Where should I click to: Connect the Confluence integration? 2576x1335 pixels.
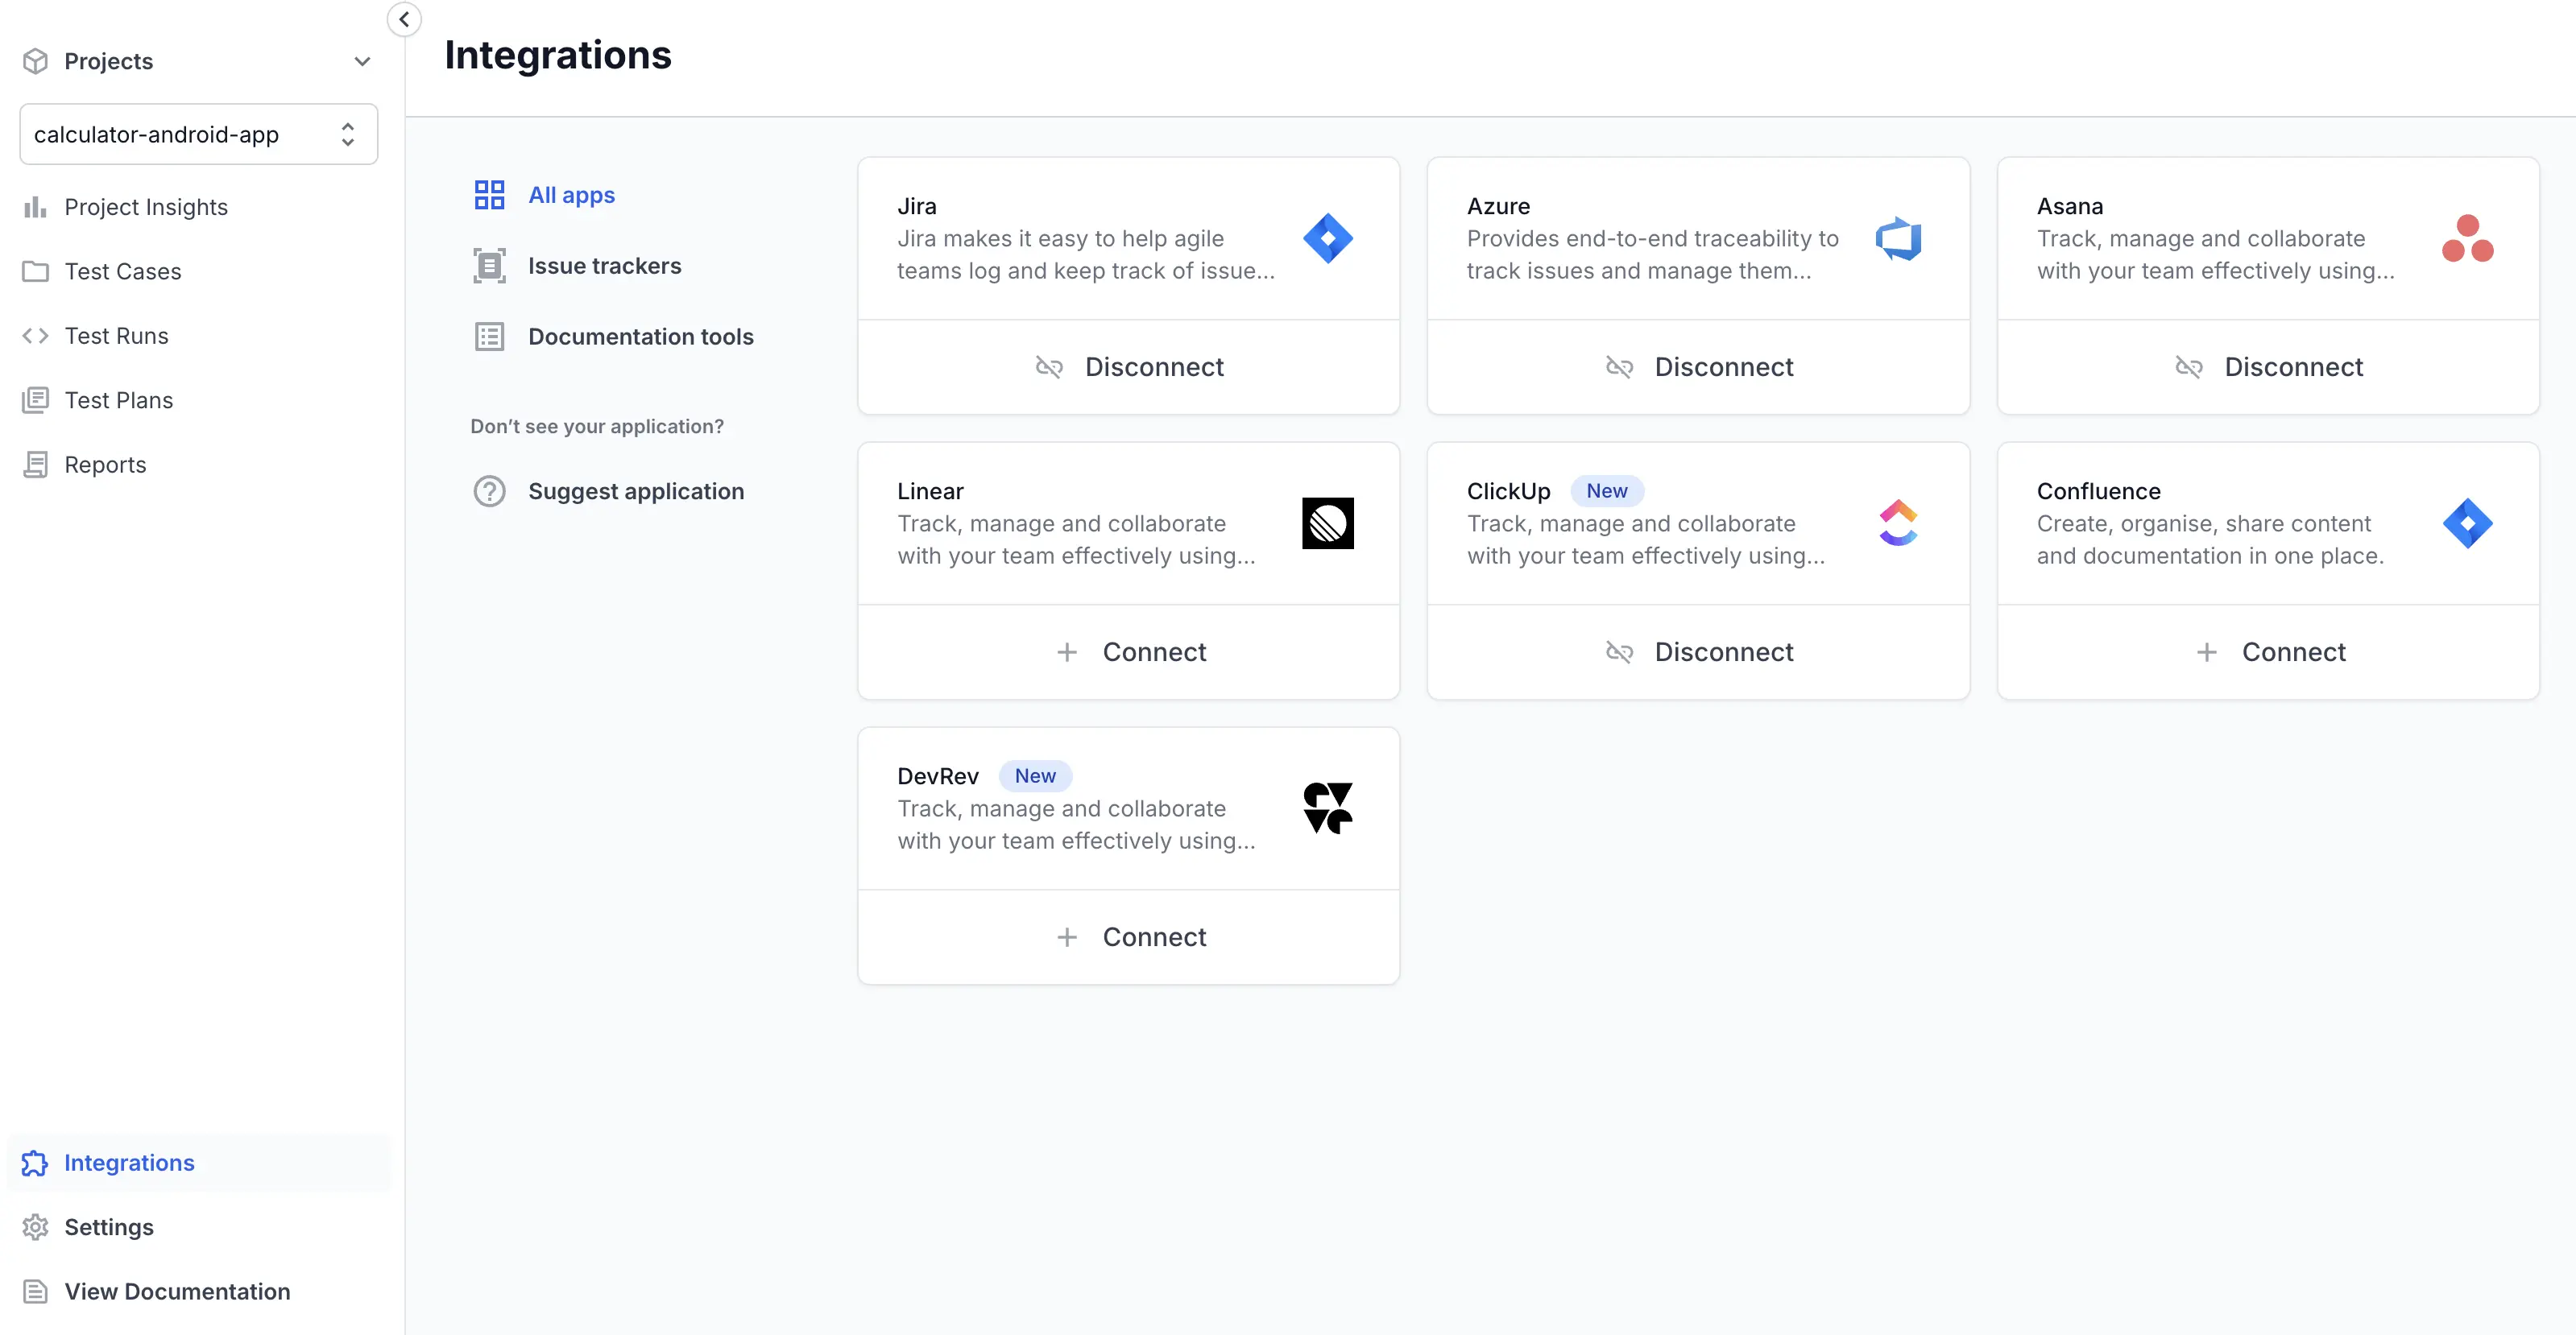click(2268, 651)
